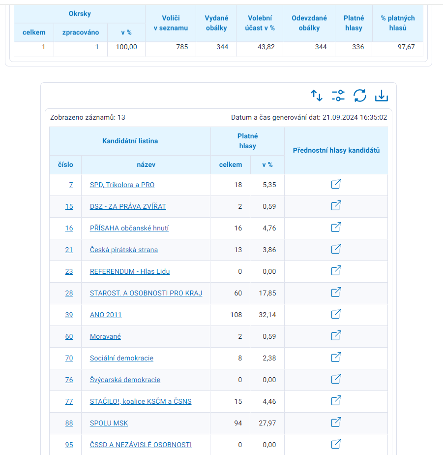Open preferential votes for DSZ - ZA PRÁVA ZVÍŘAT

(336, 205)
